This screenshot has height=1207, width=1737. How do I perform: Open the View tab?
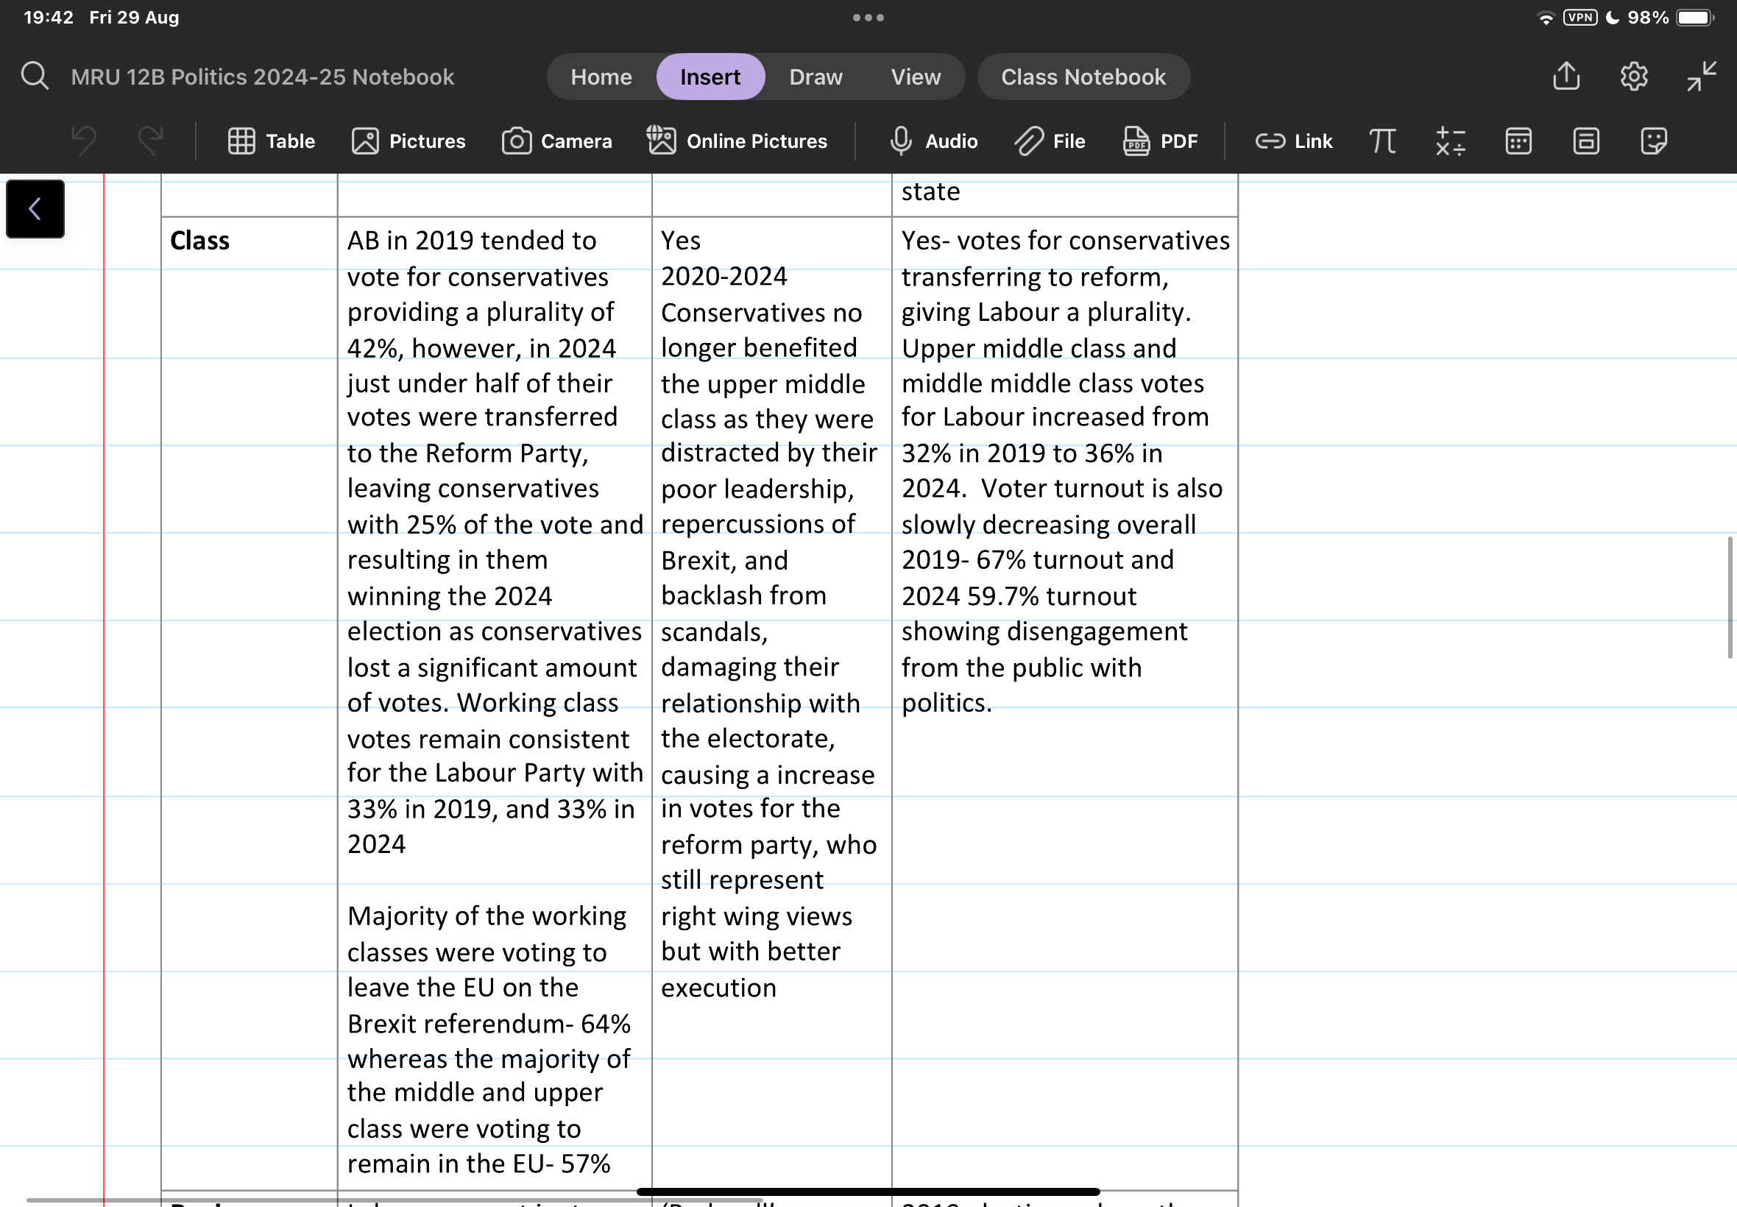[x=916, y=77]
